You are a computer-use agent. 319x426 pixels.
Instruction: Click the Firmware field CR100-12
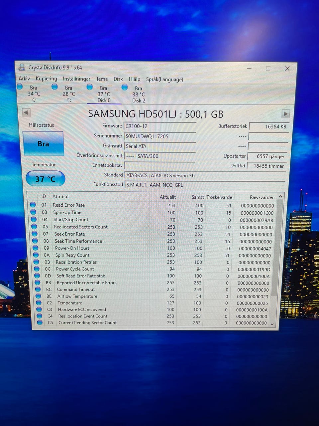160,126
